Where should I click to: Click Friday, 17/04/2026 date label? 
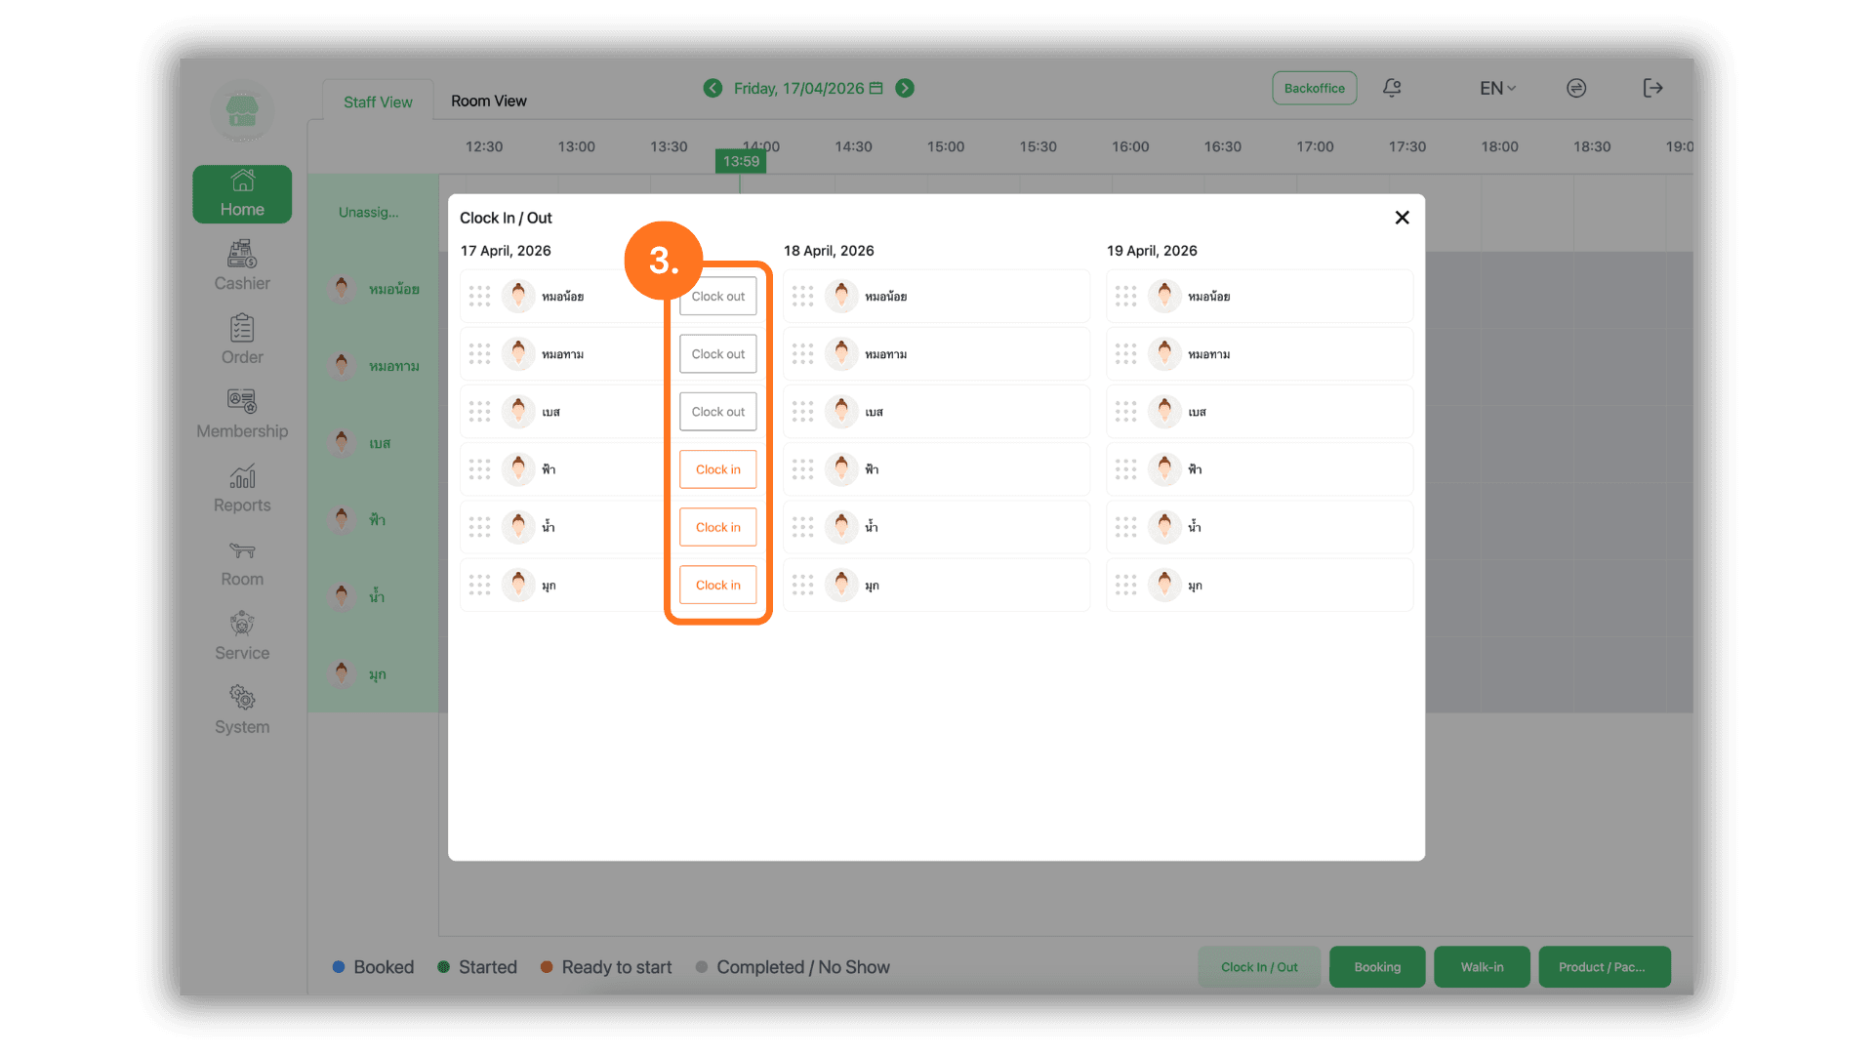798,88
